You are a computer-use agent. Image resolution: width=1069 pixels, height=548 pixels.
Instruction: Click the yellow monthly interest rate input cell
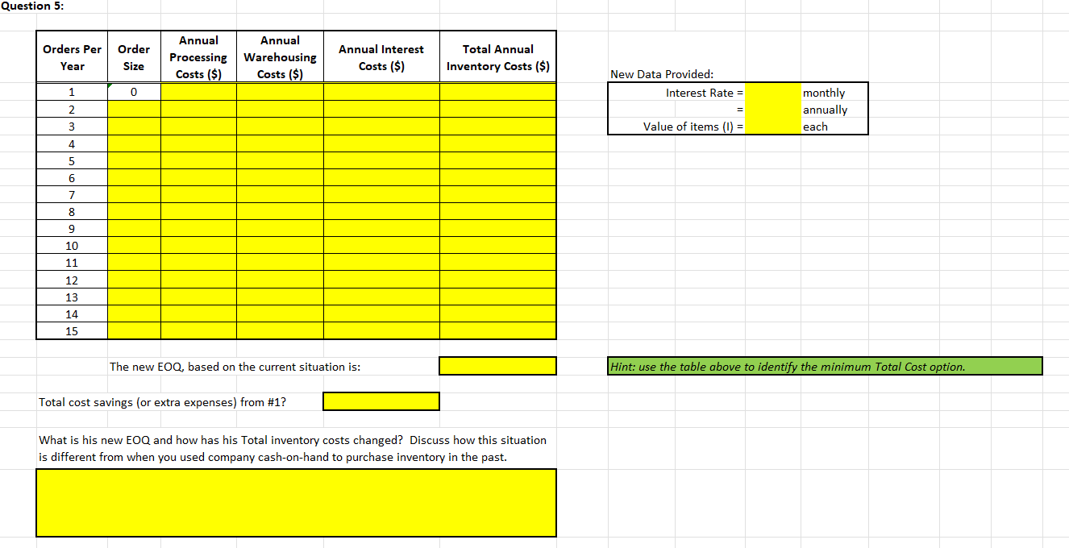tap(772, 92)
